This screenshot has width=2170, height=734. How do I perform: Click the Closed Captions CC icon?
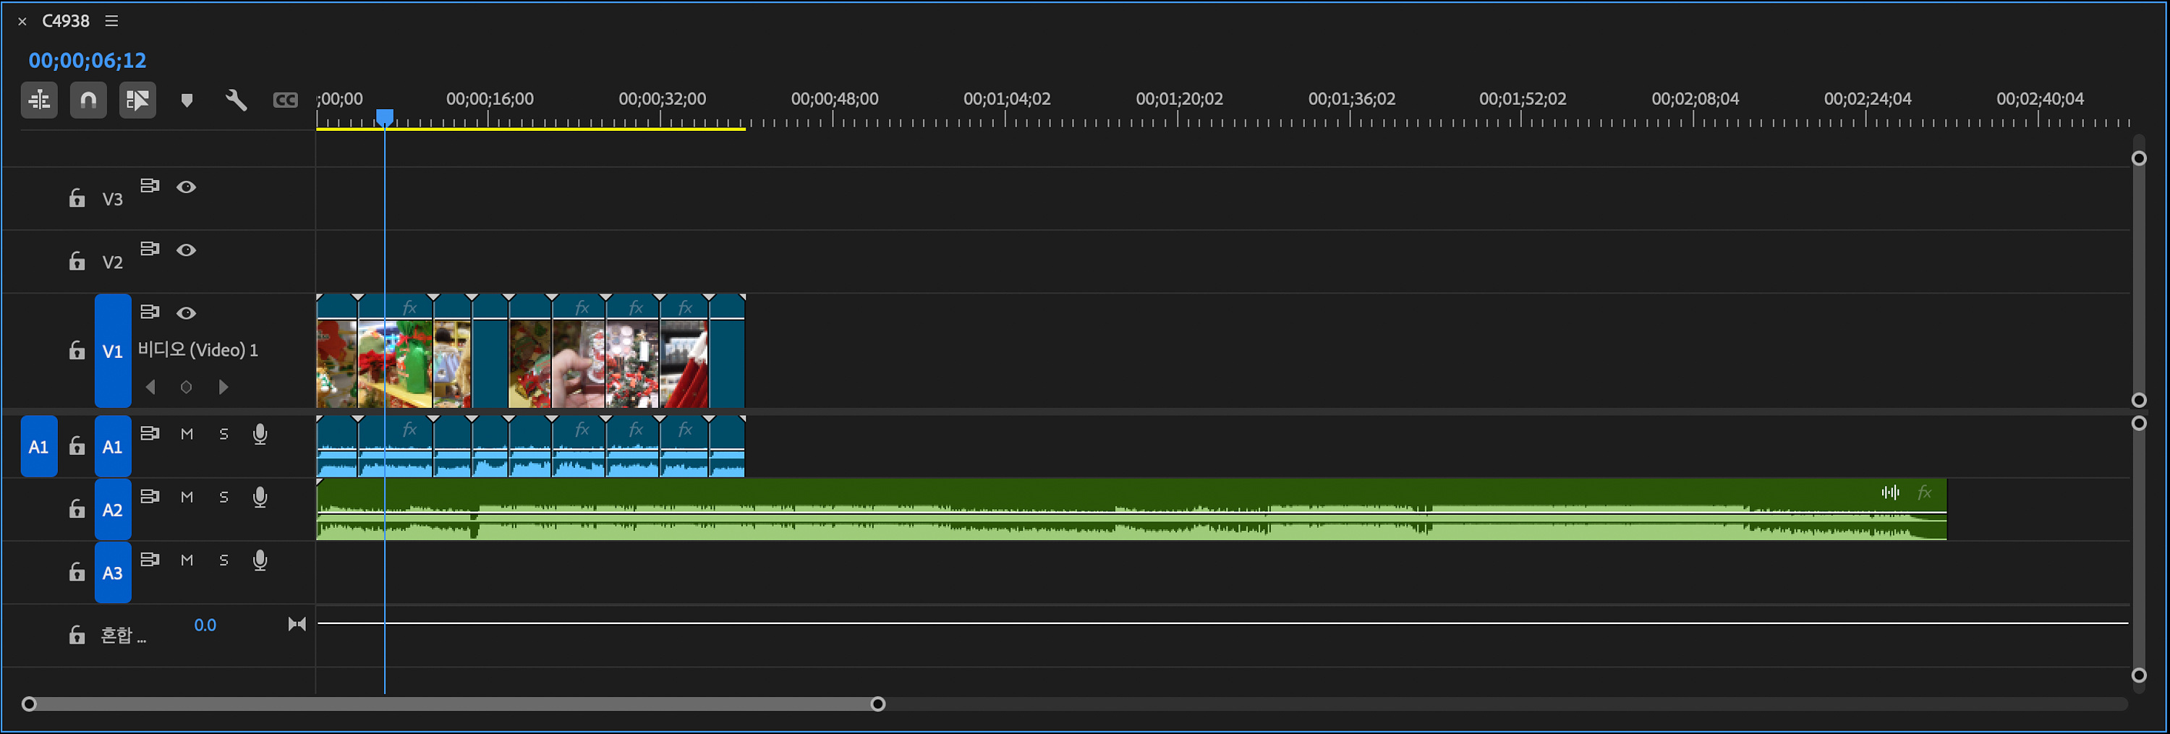[286, 101]
